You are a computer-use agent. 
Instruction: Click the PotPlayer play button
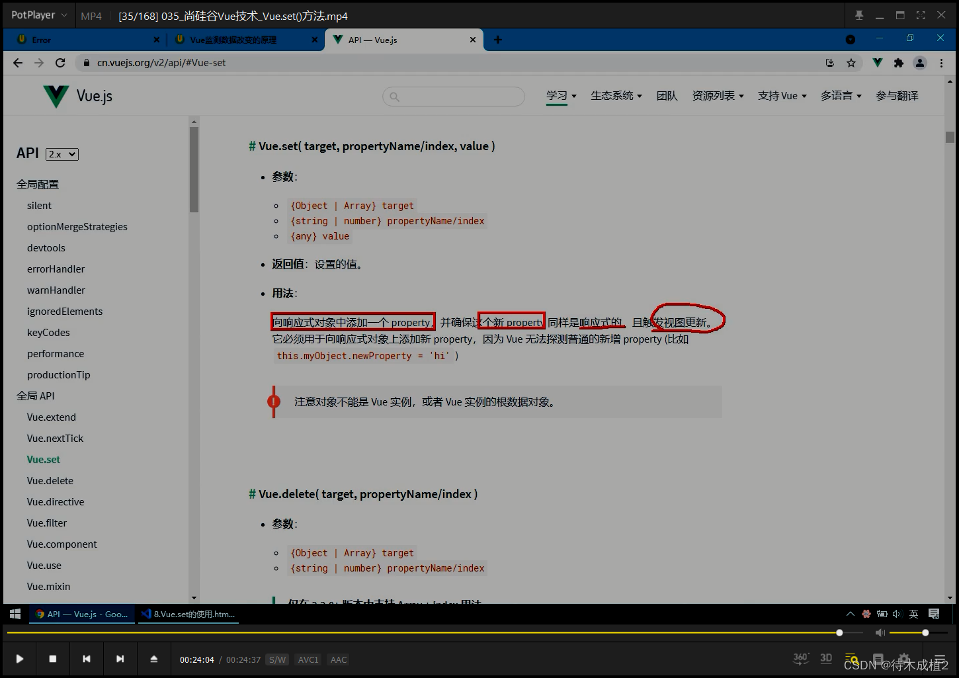[x=20, y=659]
